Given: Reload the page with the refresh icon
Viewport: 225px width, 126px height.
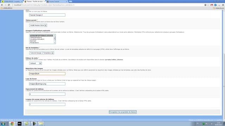Looking at the screenshot, I should 9,5.
